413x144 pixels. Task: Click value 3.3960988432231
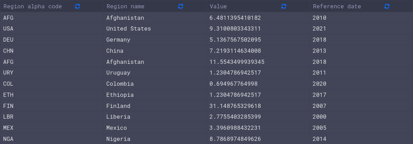[x=235, y=128]
